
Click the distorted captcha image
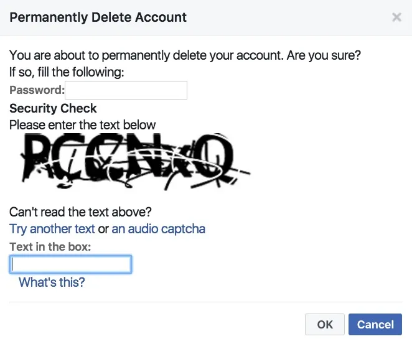click(132, 160)
